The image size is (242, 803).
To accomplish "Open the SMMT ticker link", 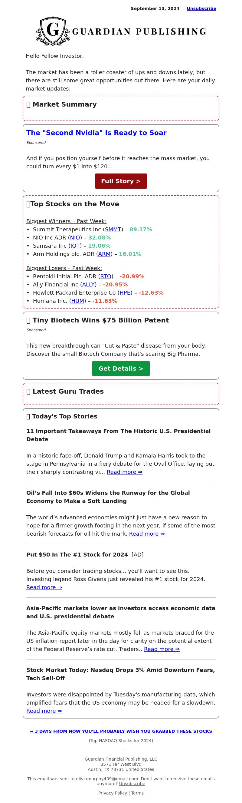I will click(x=113, y=230).
